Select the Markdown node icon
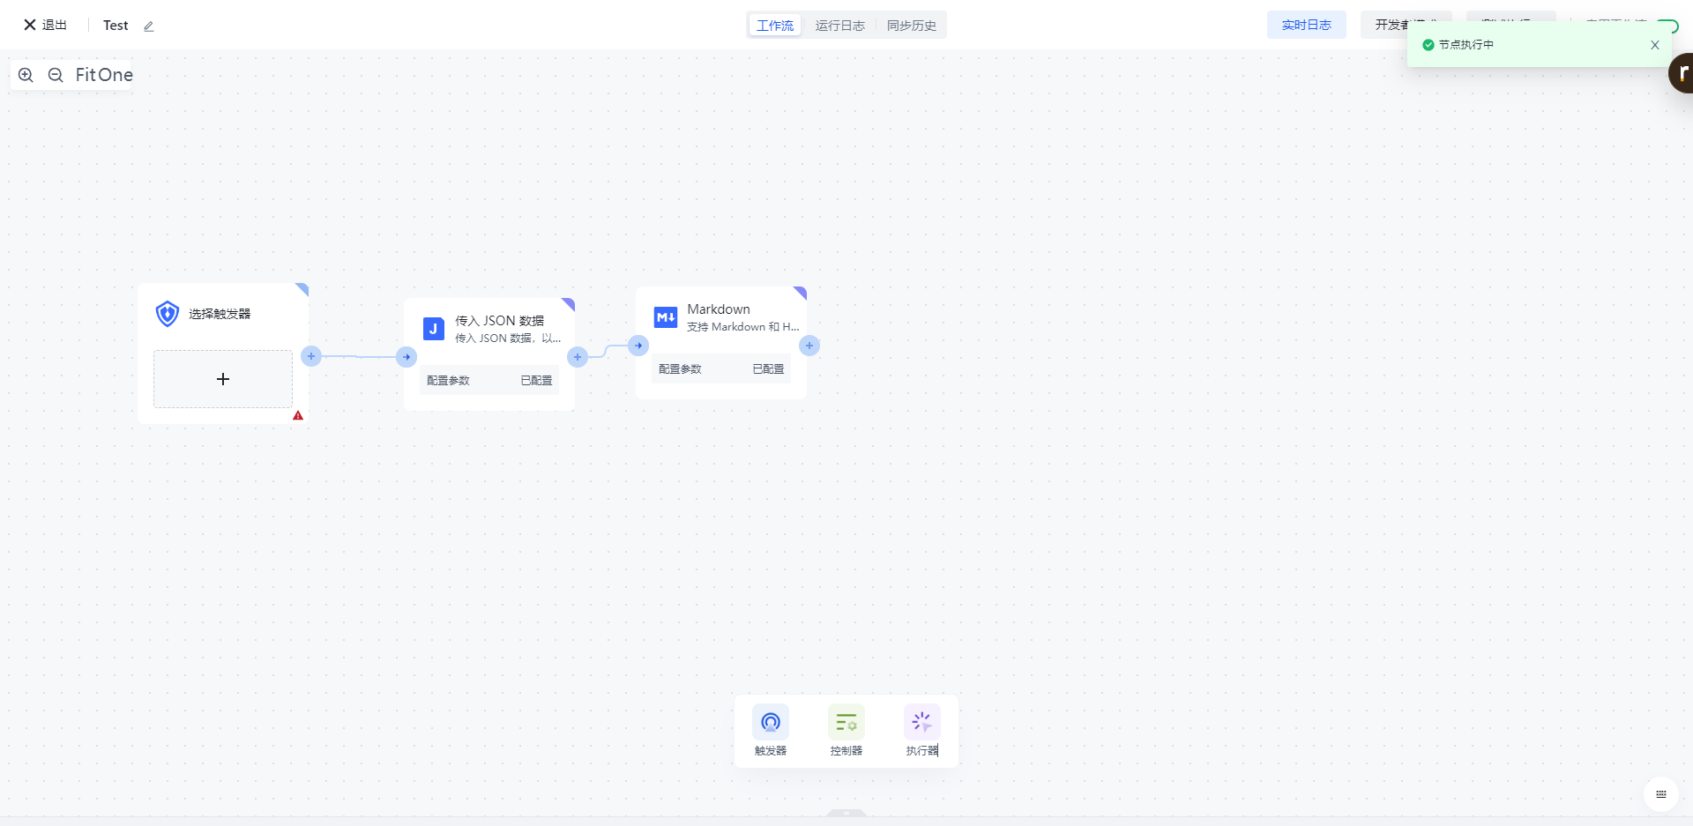The image size is (1693, 826). [x=665, y=317]
